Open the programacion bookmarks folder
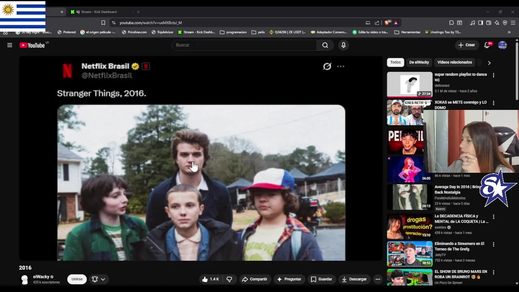This screenshot has height=292, width=519. (x=233, y=32)
